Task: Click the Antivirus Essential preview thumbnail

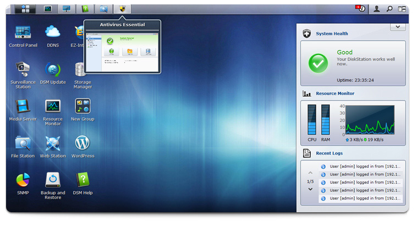Action: 122,49
